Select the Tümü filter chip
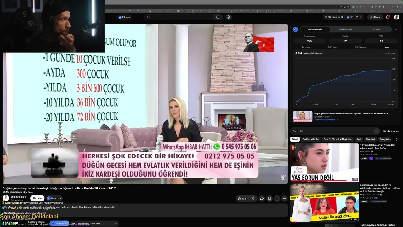The image size is (403, 227). 295,139
